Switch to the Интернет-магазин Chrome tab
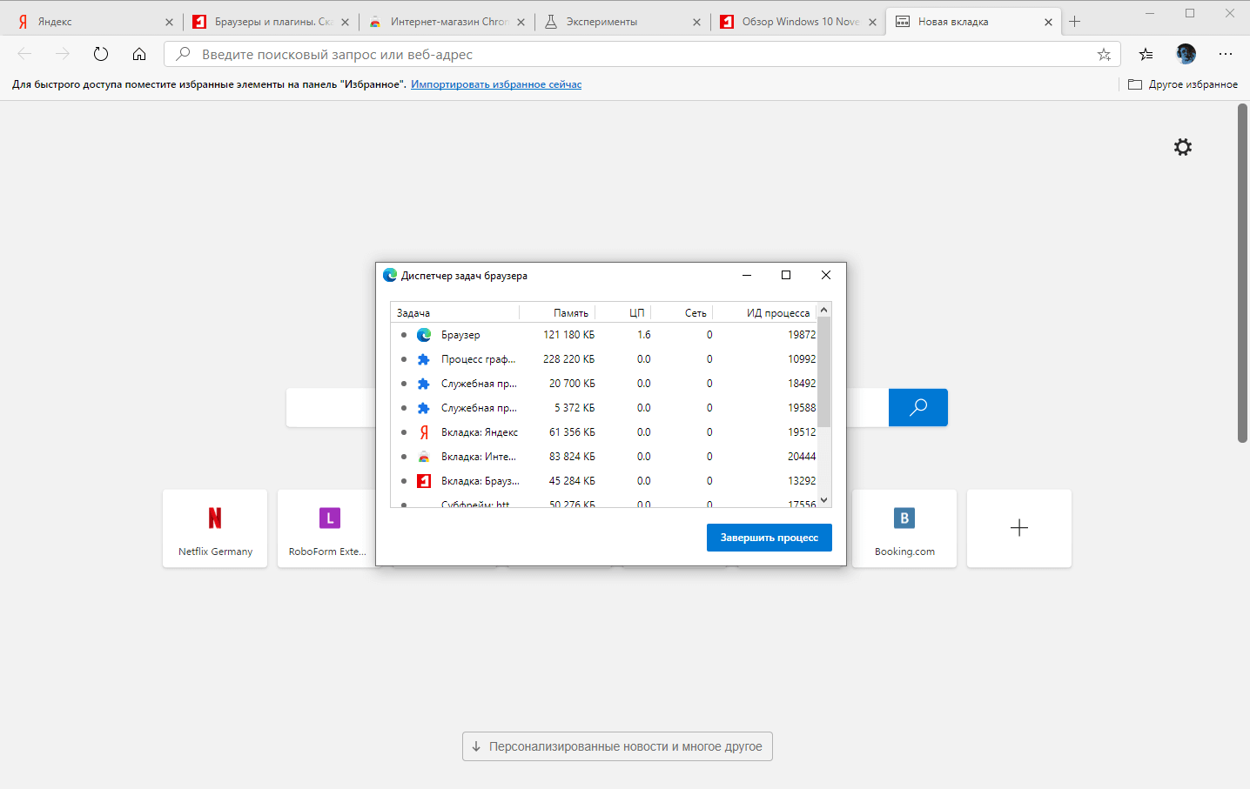1250x789 pixels. [x=446, y=22]
